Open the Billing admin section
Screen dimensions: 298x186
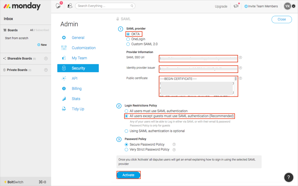pos(77,89)
